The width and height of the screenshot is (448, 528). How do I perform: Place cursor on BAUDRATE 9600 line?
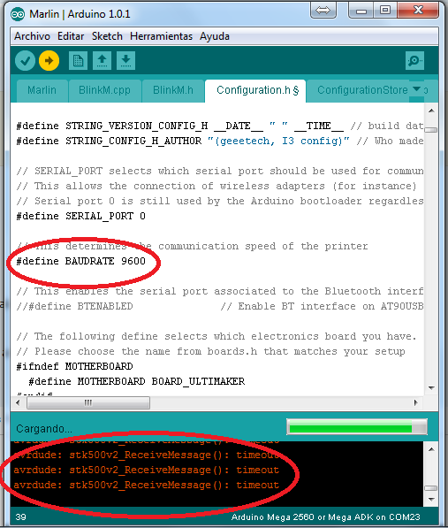[81, 261]
